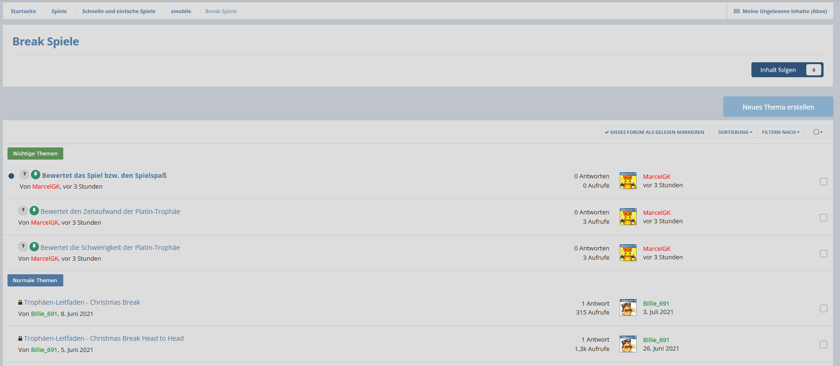This screenshot has width=840, height=366.
Task: Mark this forum as read
Action: 654,132
